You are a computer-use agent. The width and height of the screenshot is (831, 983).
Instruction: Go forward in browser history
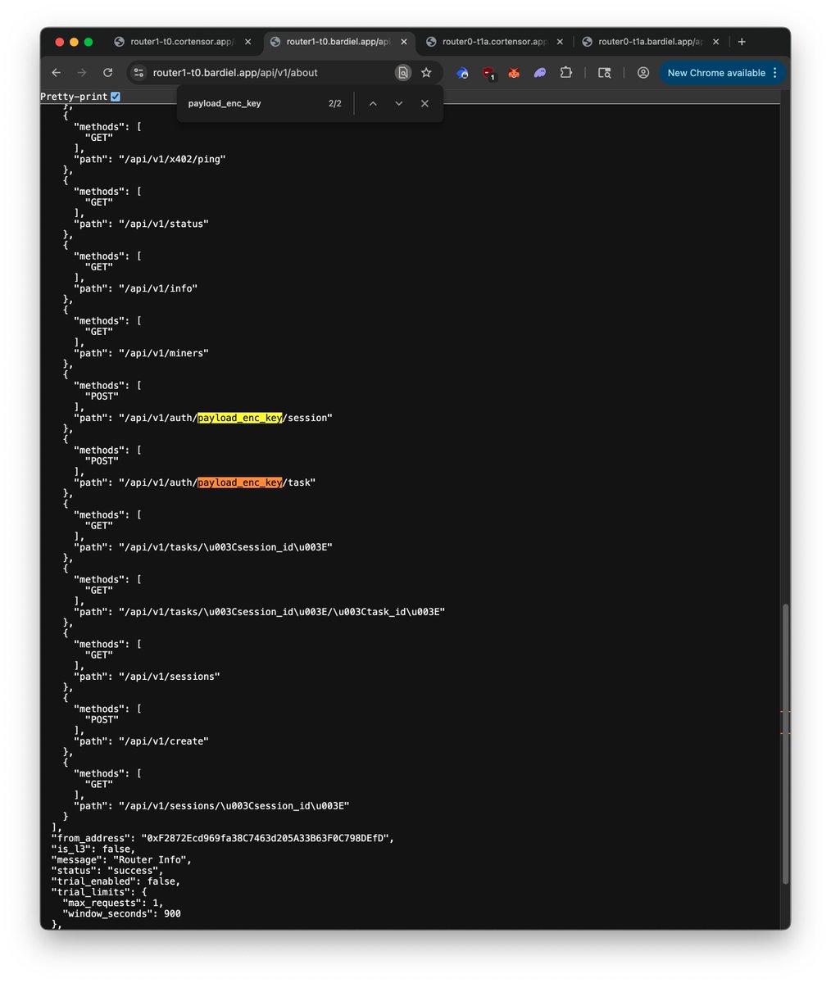pyautogui.click(x=81, y=73)
